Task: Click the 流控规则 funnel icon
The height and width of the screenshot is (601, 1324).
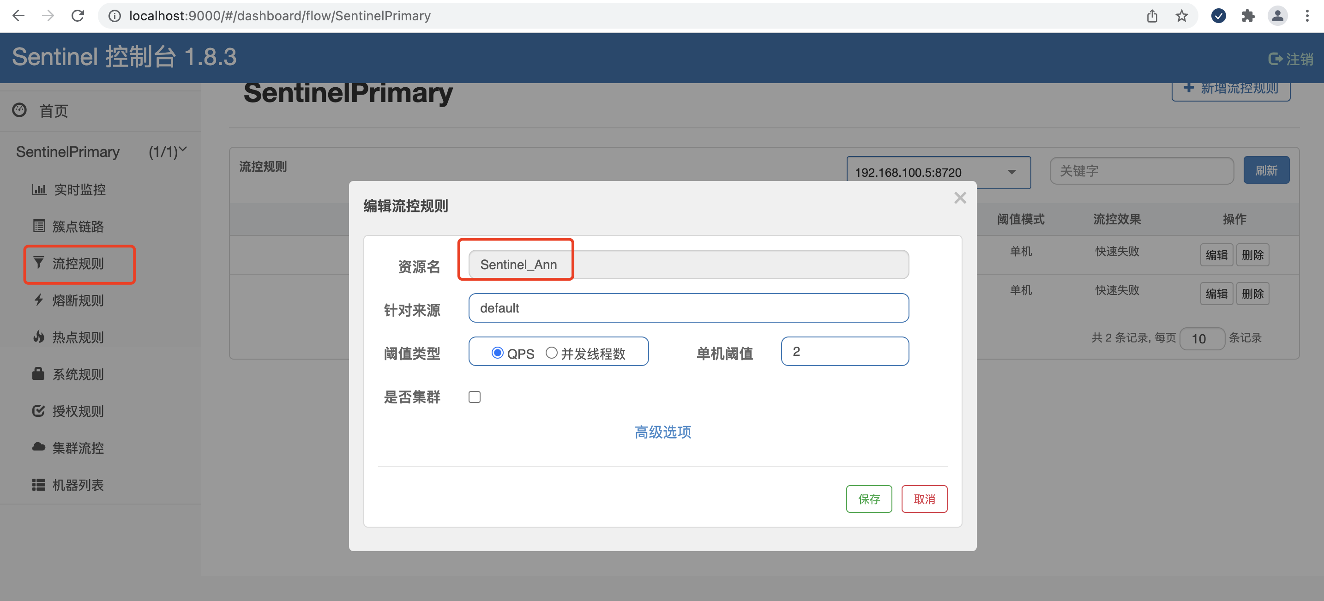Action: 39,263
